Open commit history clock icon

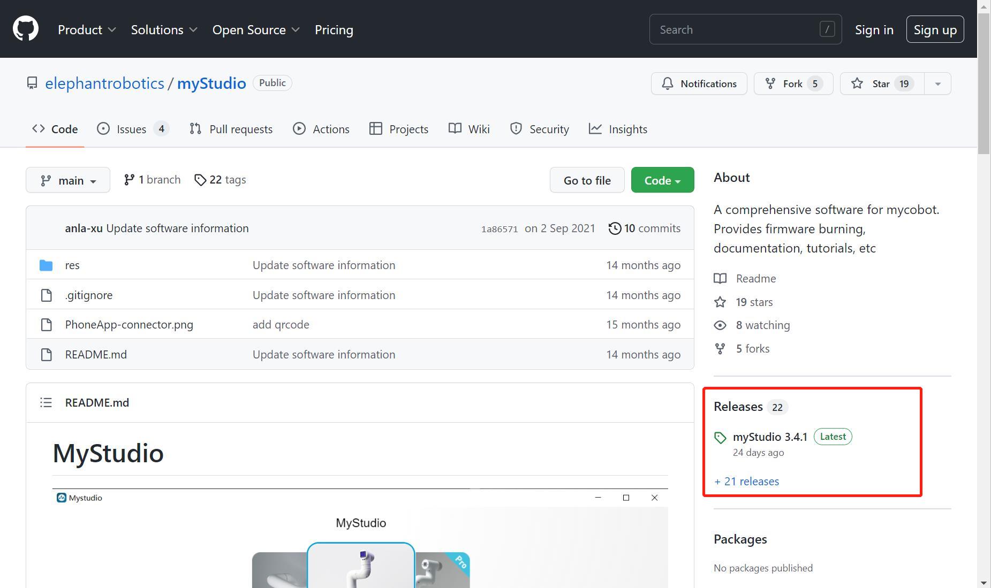(x=615, y=228)
